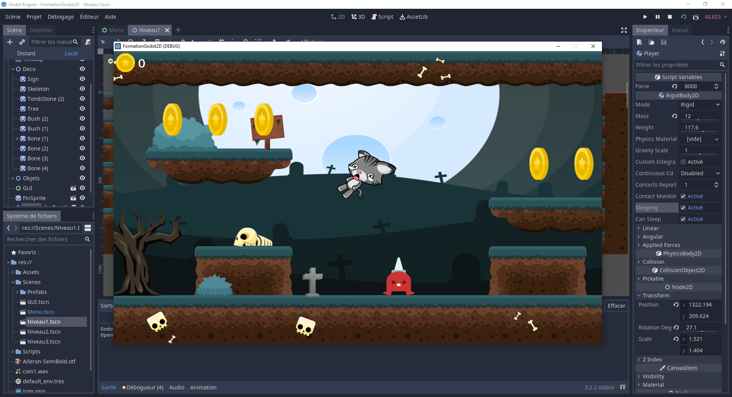Click the split view icon in FileSystem dock
732x397 pixels.
pos(88,228)
